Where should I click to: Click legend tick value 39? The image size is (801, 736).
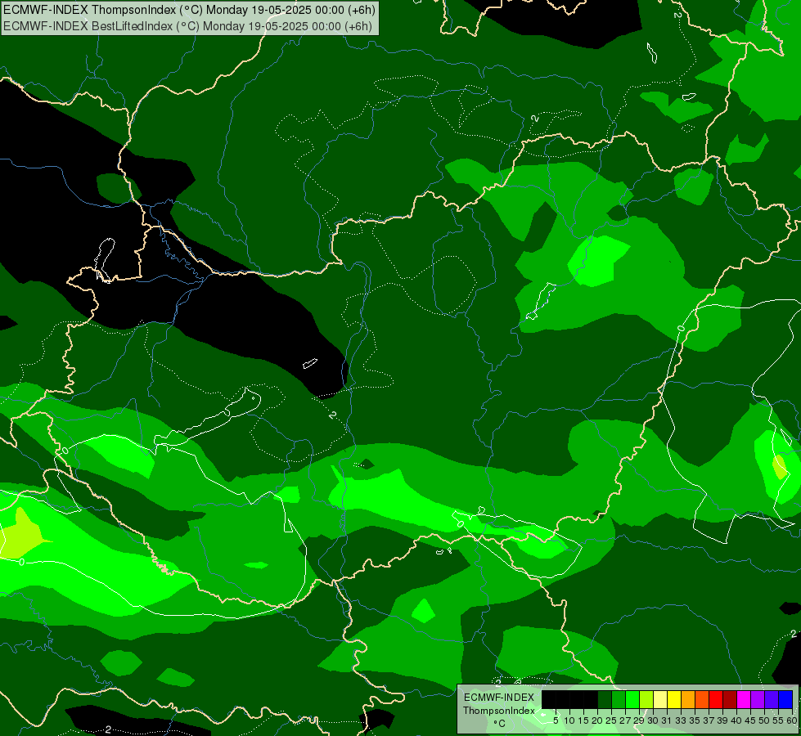[x=722, y=720]
